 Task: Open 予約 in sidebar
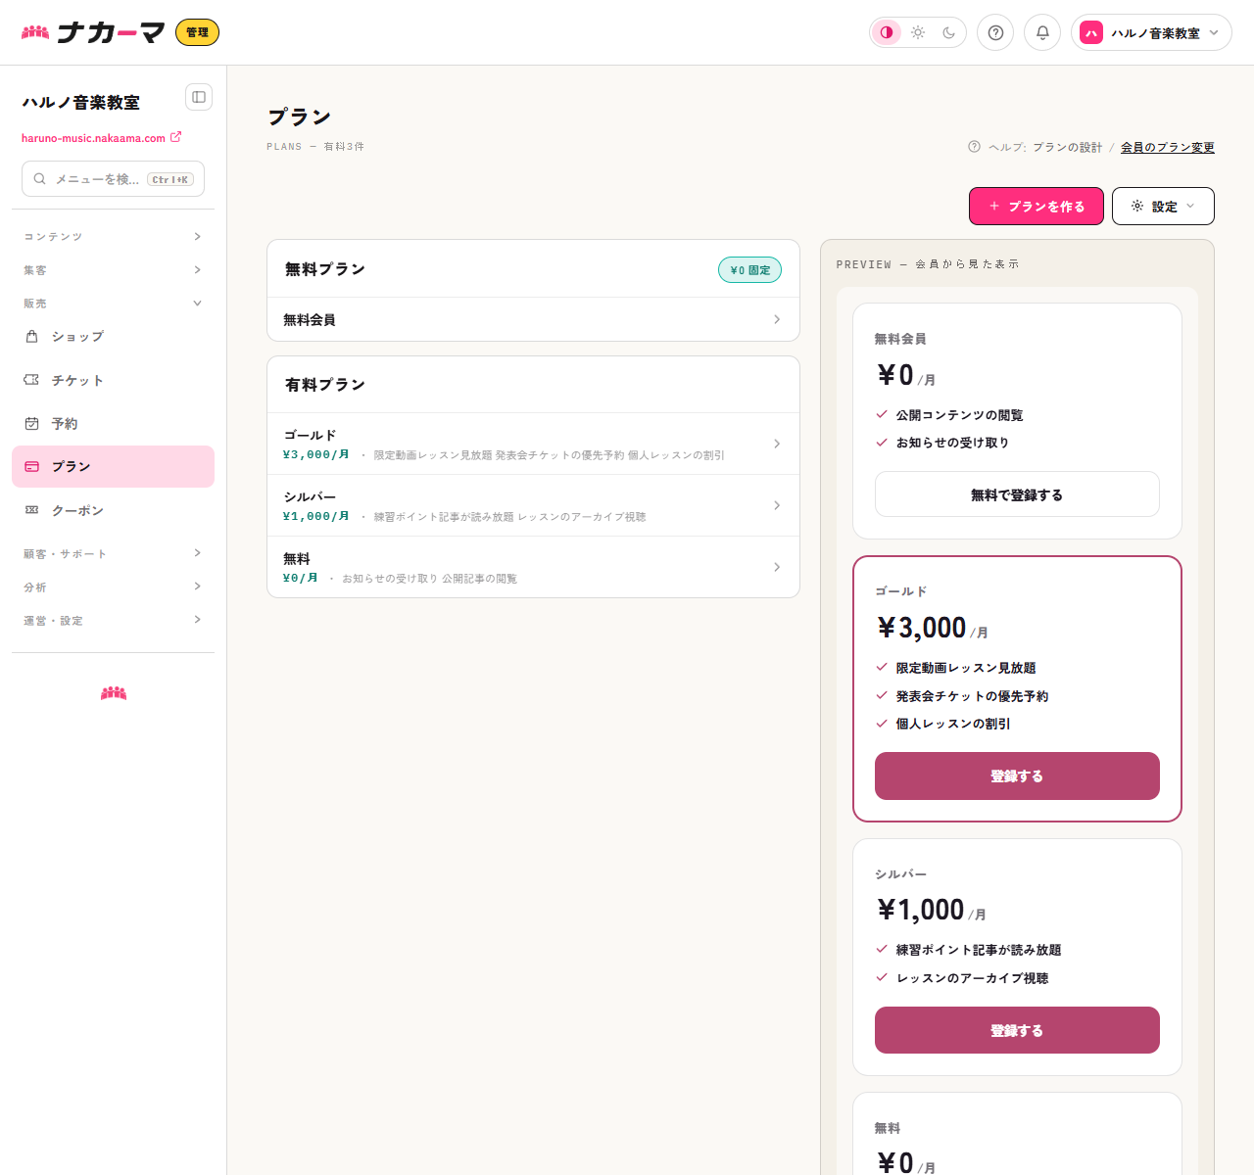tap(113, 424)
